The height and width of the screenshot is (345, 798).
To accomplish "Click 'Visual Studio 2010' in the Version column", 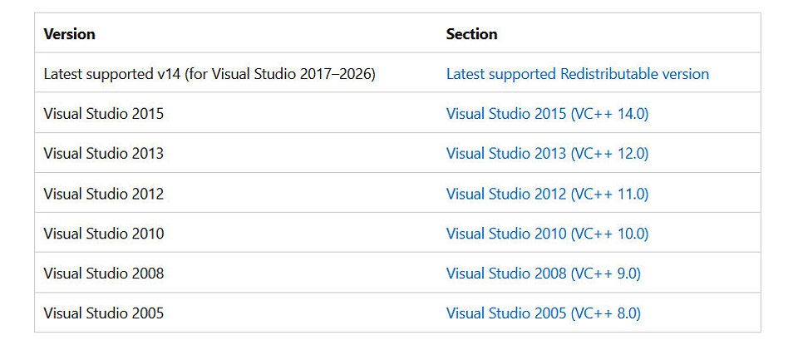I will tap(103, 234).
